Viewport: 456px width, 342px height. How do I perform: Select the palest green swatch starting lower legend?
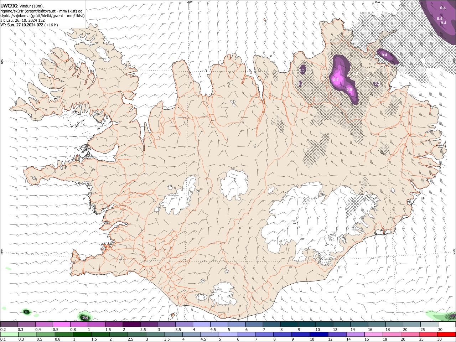point(9,334)
